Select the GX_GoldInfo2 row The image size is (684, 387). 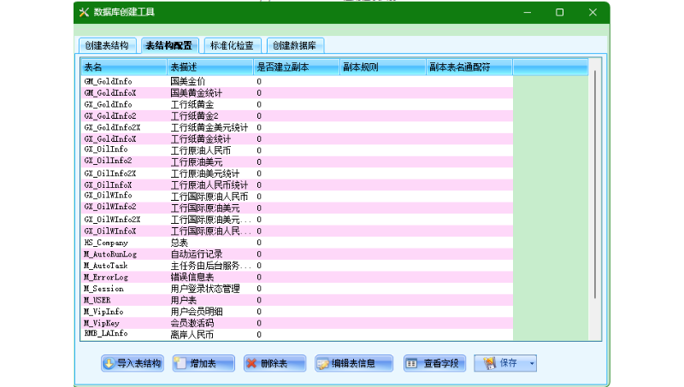[x=297, y=116]
